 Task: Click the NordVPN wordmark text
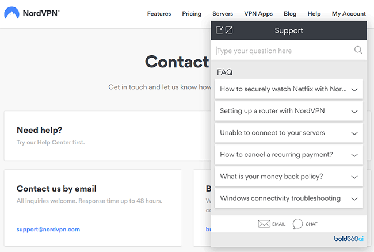(x=41, y=13)
